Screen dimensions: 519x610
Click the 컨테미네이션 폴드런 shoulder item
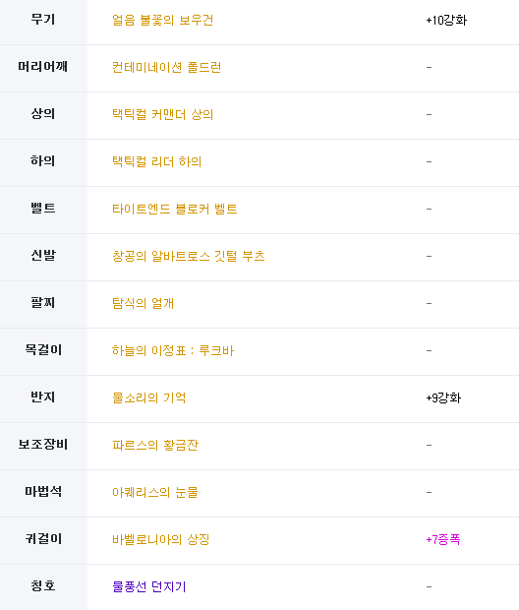166,67
